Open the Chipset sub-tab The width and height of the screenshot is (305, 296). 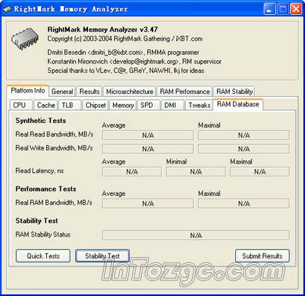[96, 105]
